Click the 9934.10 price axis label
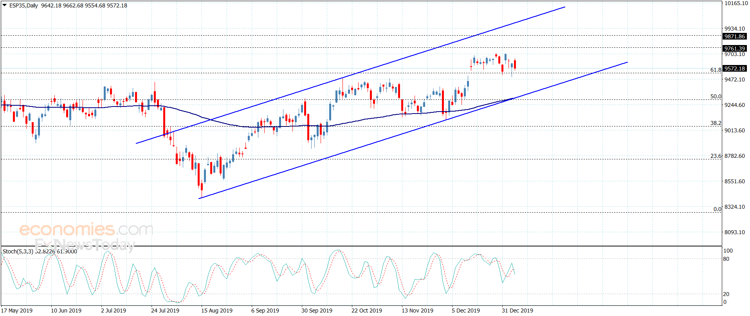This screenshot has height=316, width=750. (x=735, y=29)
